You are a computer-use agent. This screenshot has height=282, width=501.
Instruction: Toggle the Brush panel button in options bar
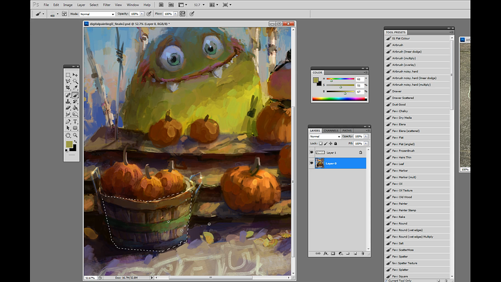tap(65, 14)
